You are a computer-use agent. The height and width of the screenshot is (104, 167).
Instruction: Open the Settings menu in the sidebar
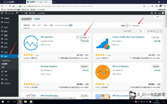(x=6, y=79)
